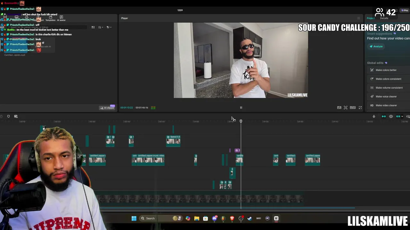This screenshot has height=230, width=410.
Task: Select the purple effect clip above playhead
Action: tap(237, 150)
